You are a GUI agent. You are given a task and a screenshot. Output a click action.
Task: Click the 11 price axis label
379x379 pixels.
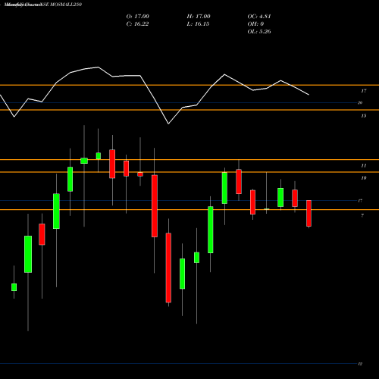(x=364, y=165)
